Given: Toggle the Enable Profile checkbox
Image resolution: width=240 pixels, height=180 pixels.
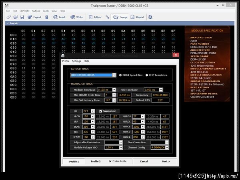Looking at the screenshot, I should tap(110, 161).
